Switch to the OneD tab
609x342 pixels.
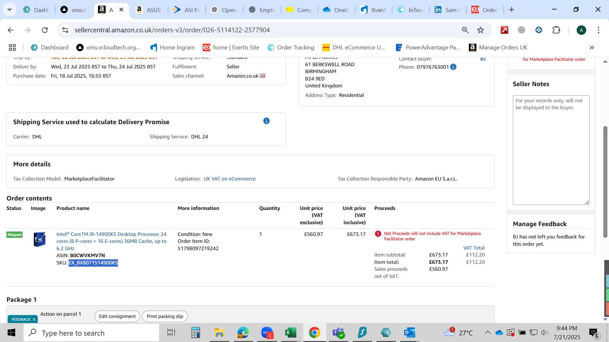point(336,10)
